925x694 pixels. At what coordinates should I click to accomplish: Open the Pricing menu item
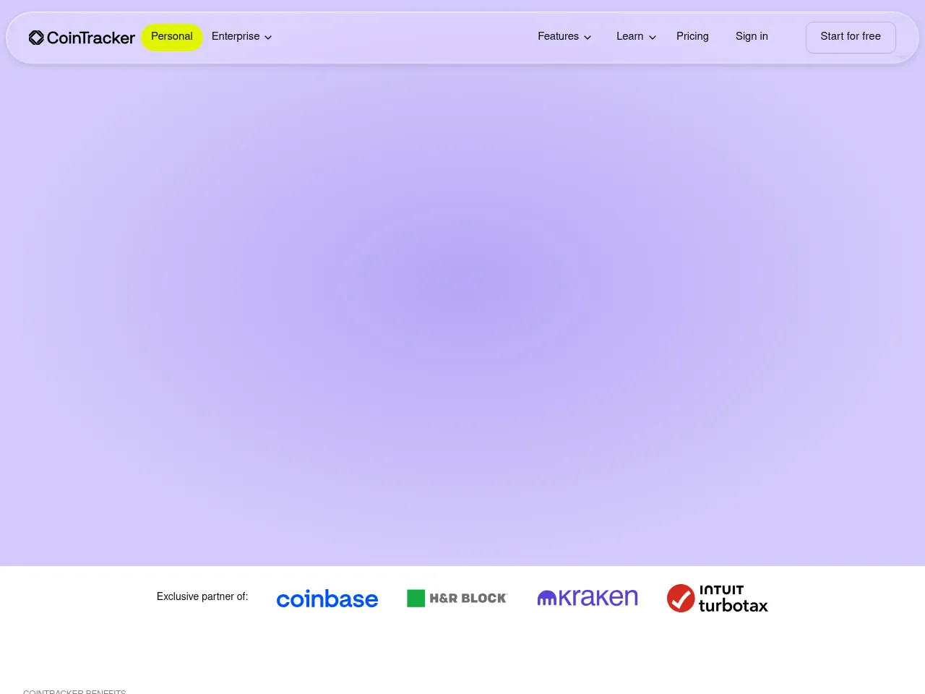[x=692, y=37]
